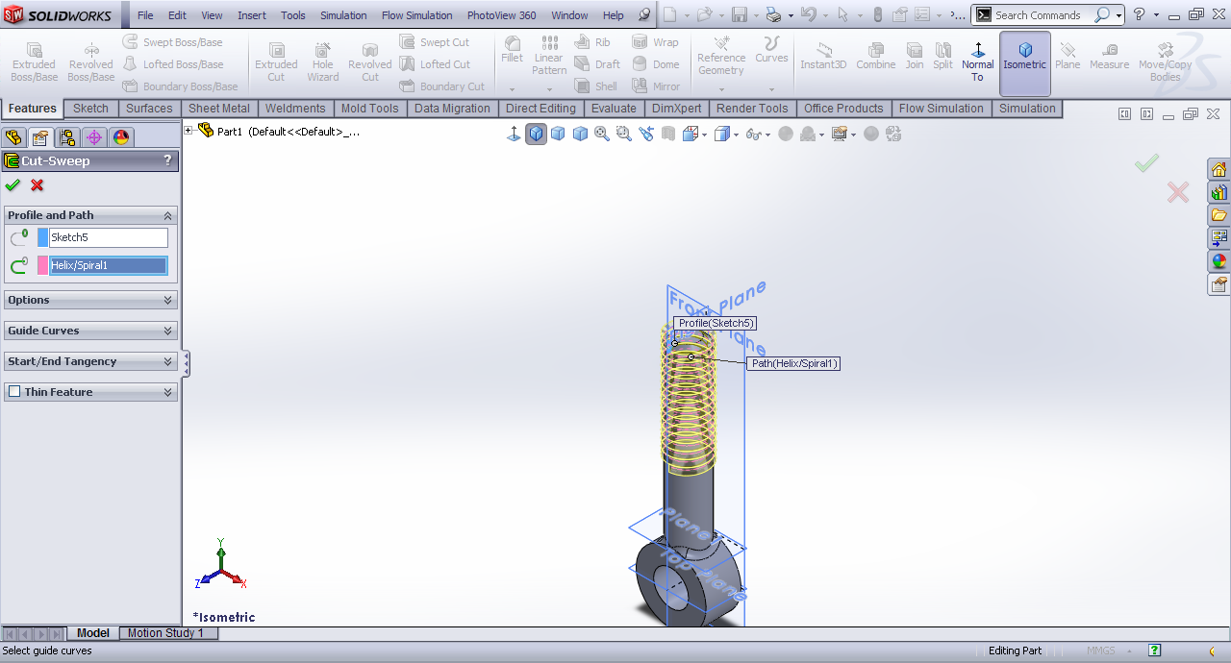1231x663 pixels.
Task: Expand the Guide Curves section
Action: point(168,331)
